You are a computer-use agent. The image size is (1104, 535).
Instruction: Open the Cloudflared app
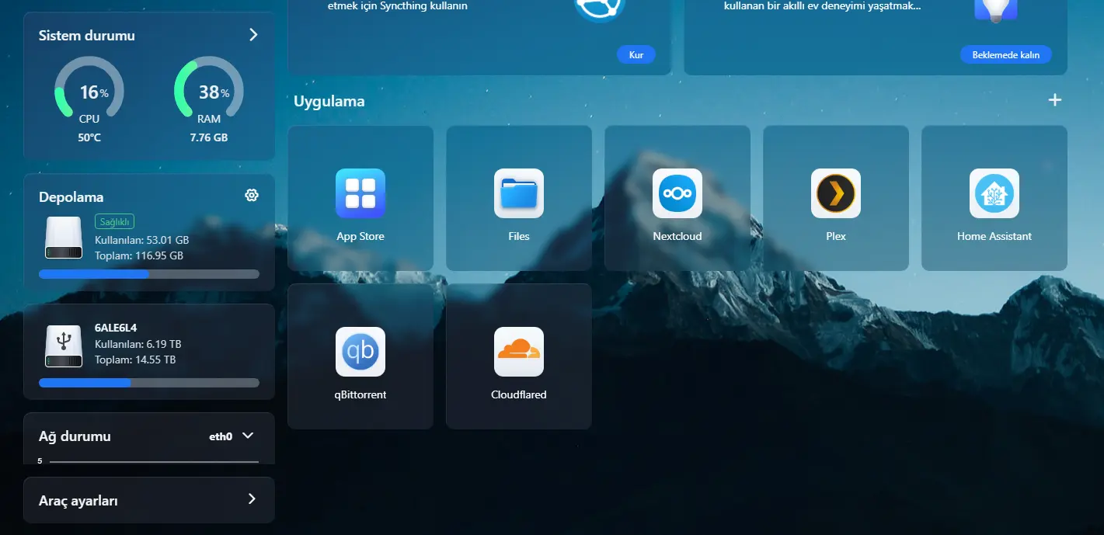tap(519, 356)
